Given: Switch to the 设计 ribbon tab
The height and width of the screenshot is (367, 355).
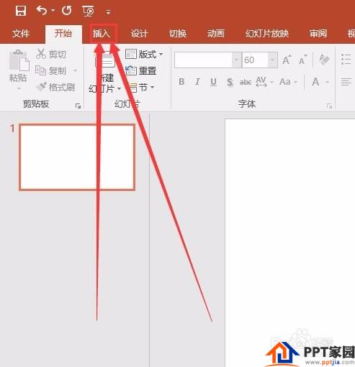Looking at the screenshot, I should 140,34.
